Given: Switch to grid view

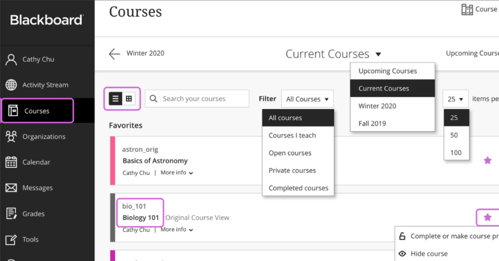Looking at the screenshot, I should click(x=129, y=99).
